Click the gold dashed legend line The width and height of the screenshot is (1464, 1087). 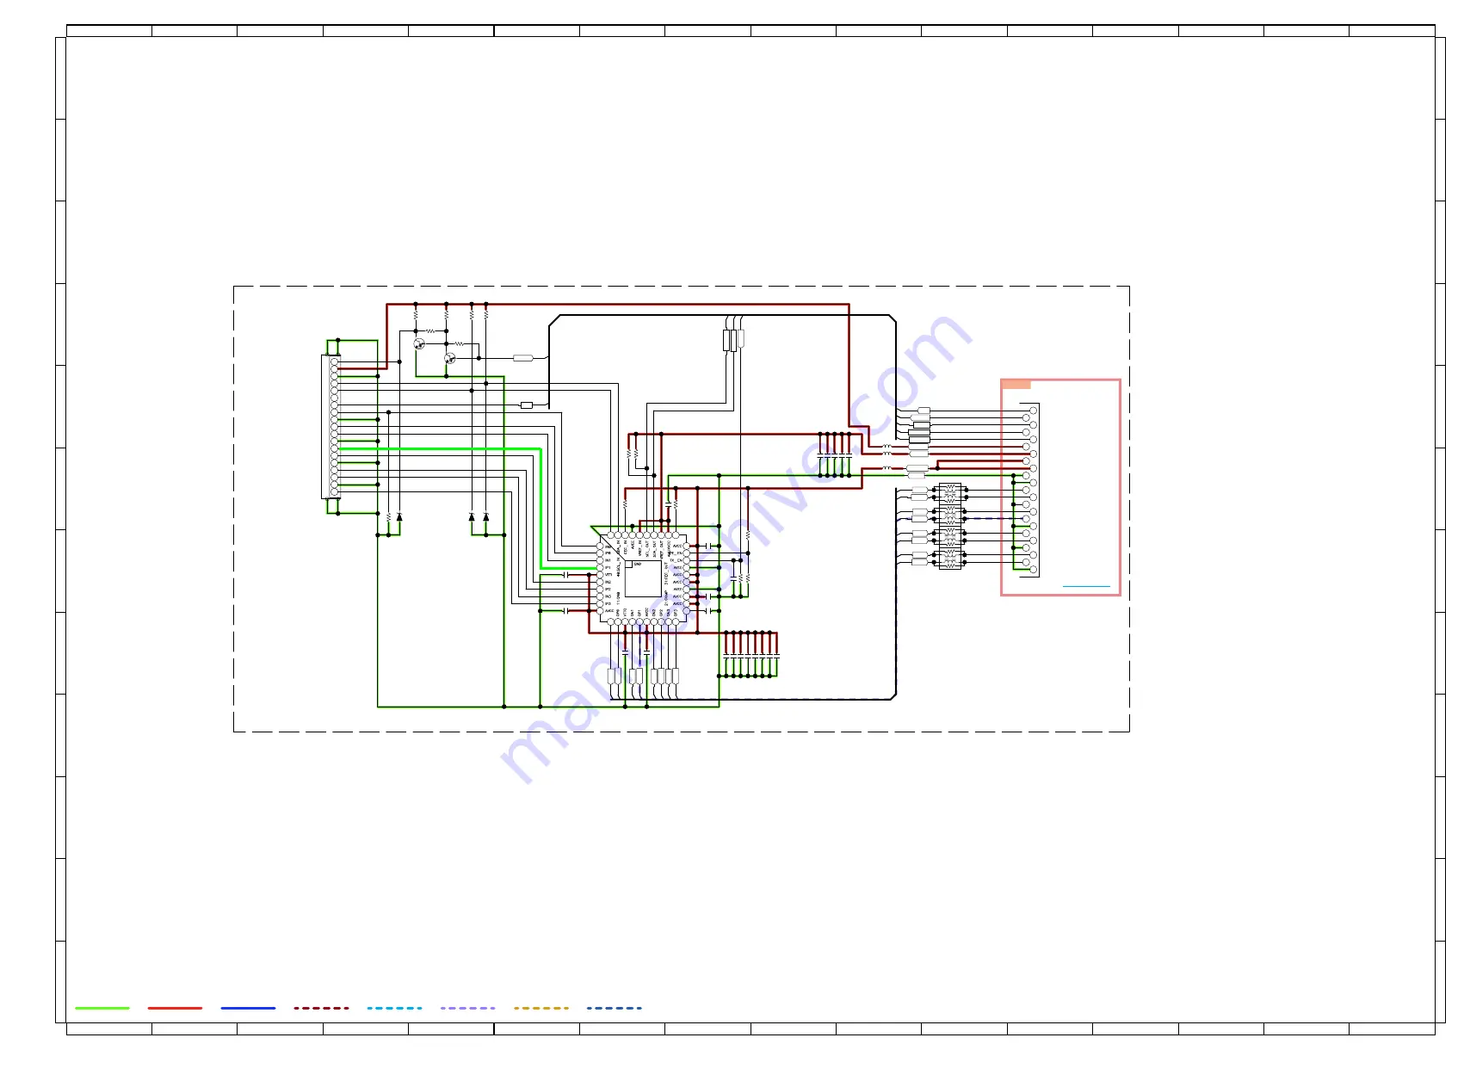(x=541, y=1008)
